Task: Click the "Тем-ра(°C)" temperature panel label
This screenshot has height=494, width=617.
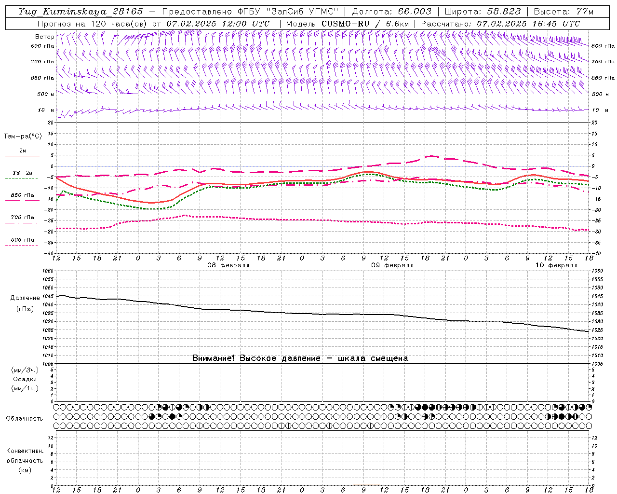Action: point(23,137)
